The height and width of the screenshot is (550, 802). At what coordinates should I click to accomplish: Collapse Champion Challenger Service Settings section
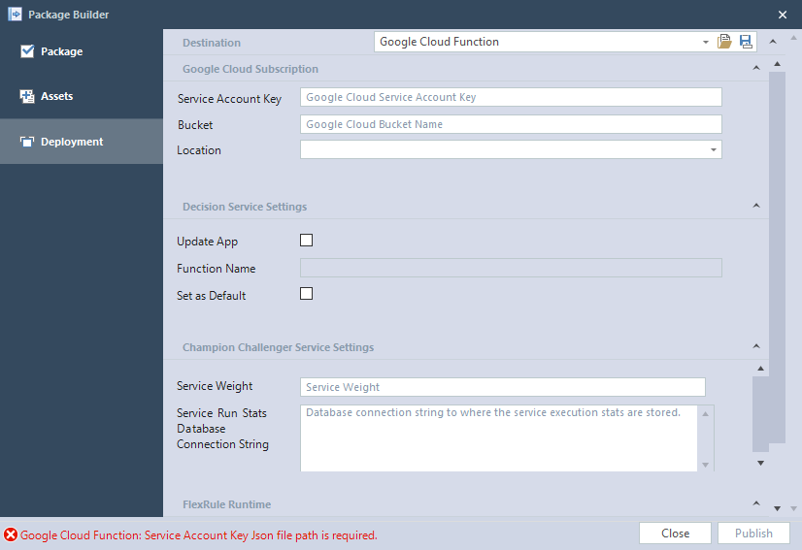756,346
